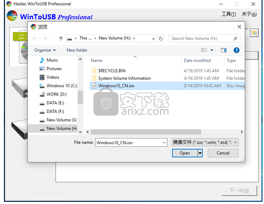The width and height of the screenshot is (264, 204).
Task: Open the dialog help button
Action: [236, 50]
